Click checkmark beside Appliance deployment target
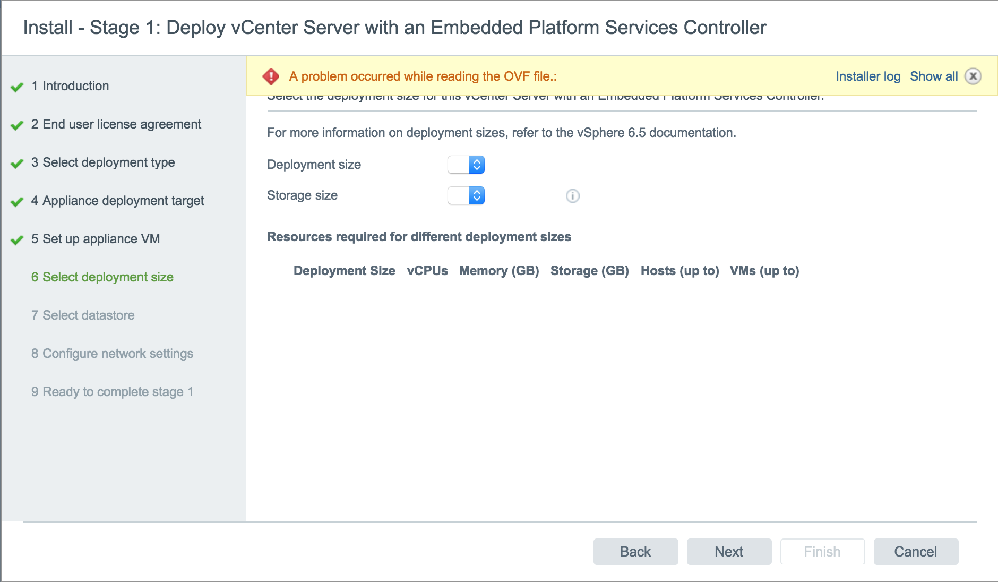 coord(17,202)
